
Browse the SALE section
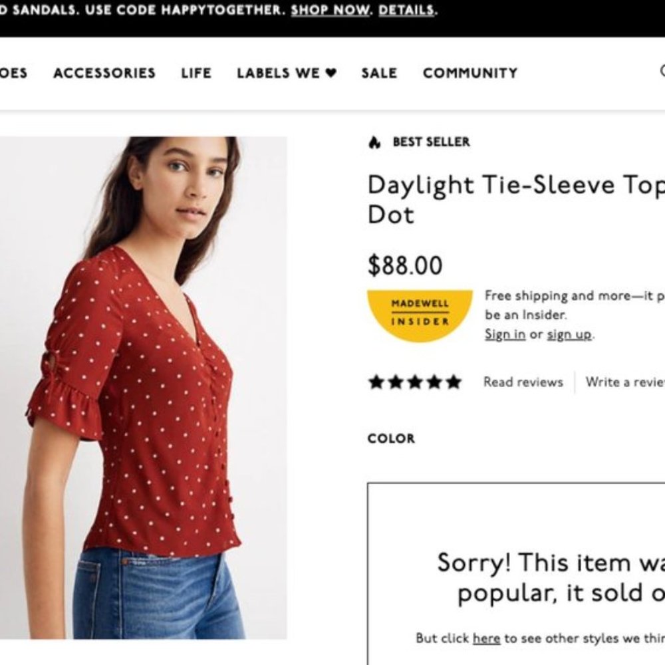pos(378,72)
